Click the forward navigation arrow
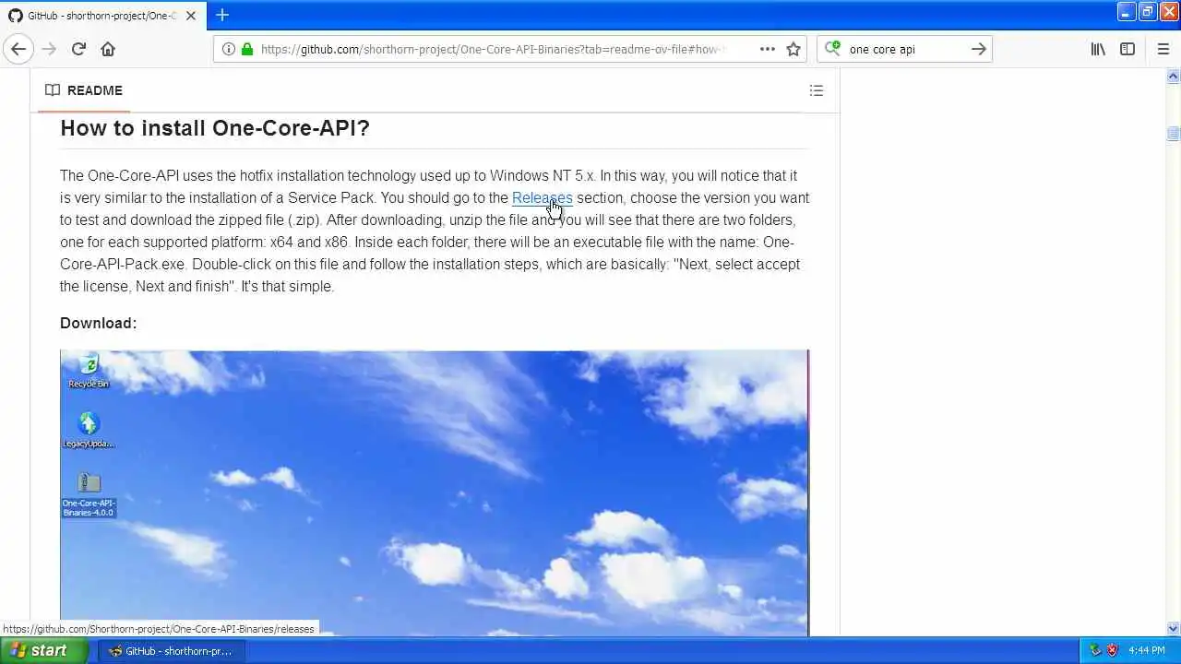This screenshot has height=664, width=1181. [x=49, y=49]
